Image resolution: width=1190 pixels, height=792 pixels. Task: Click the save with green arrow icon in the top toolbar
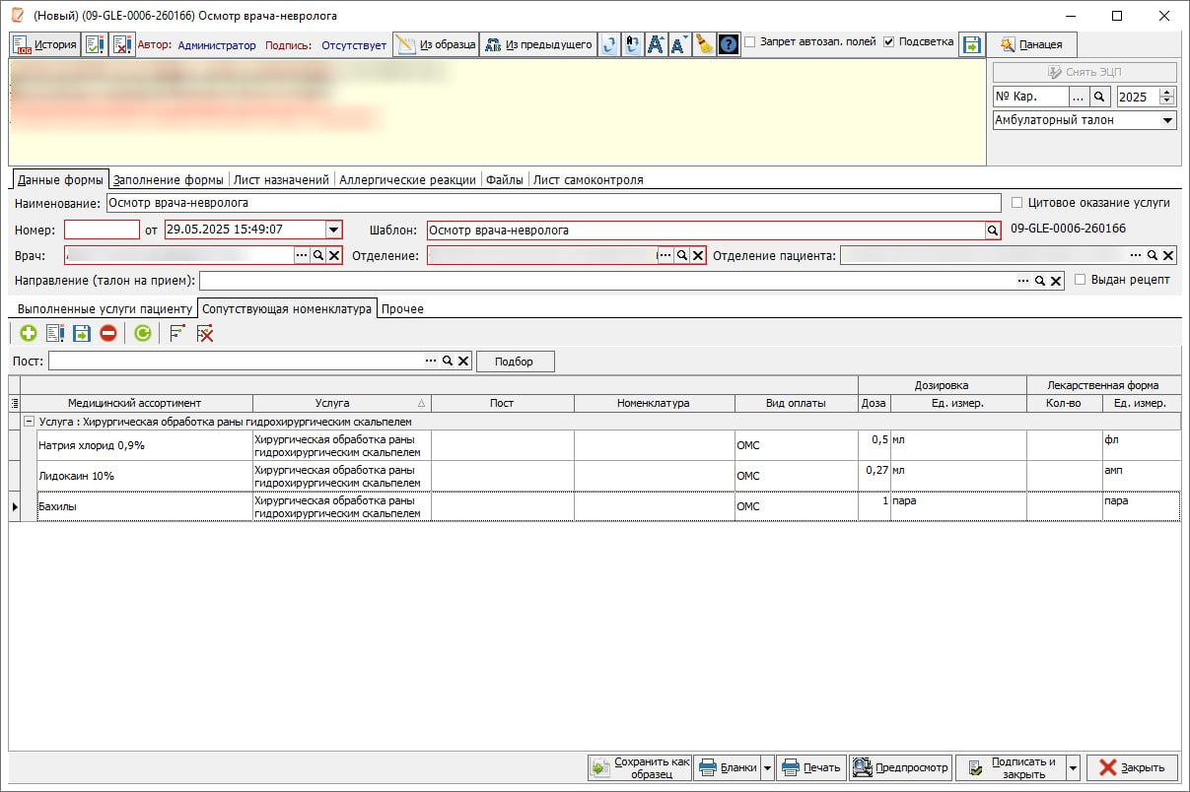[x=972, y=44]
